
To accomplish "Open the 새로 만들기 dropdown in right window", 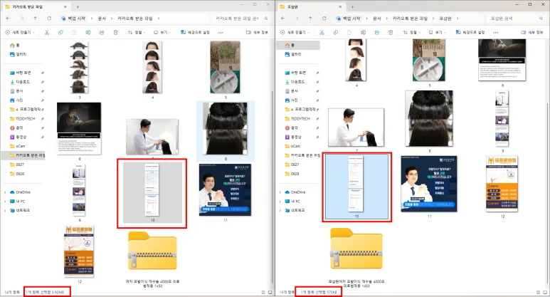I will (x=295, y=32).
